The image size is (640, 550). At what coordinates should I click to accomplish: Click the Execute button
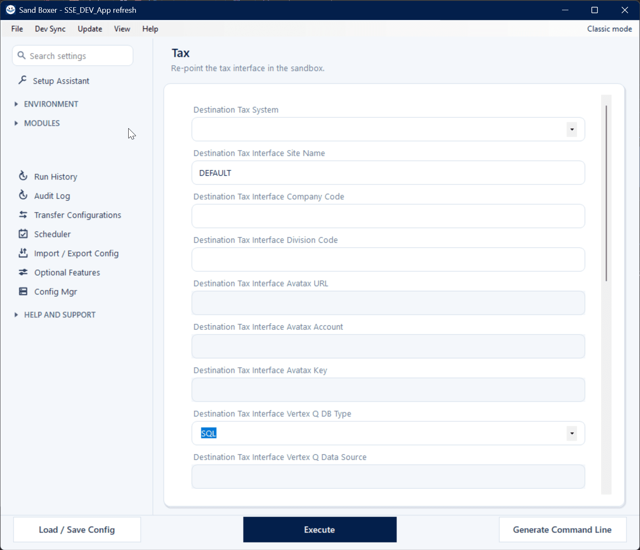tap(320, 530)
